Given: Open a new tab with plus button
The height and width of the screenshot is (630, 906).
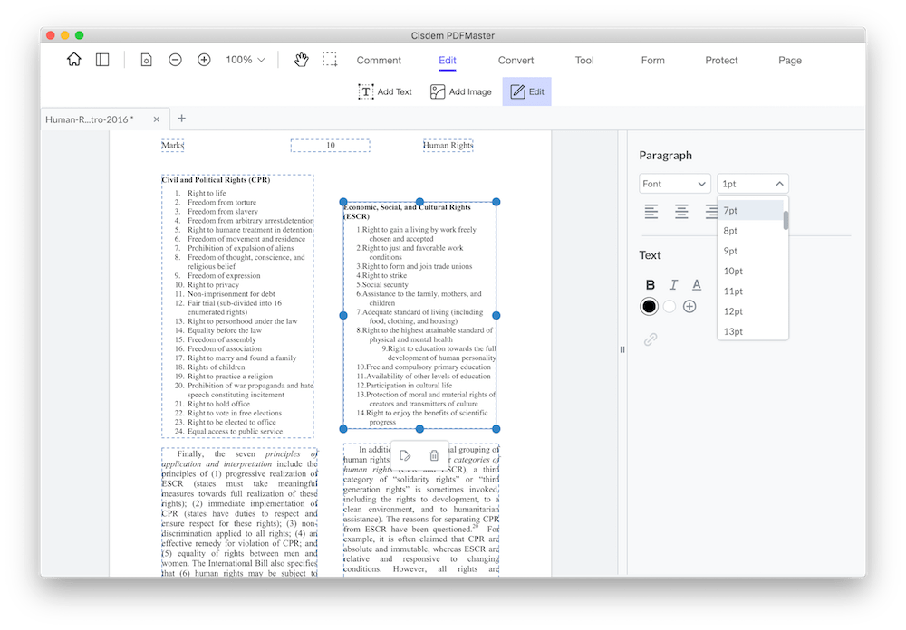Looking at the screenshot, I should [181, 119].
